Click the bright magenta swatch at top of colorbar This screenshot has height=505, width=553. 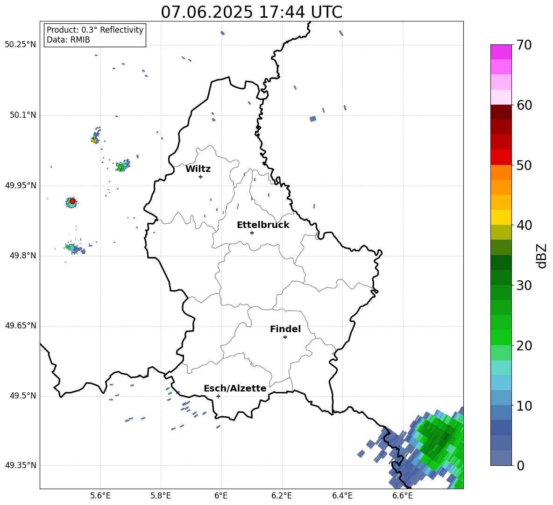pos(501,52)
